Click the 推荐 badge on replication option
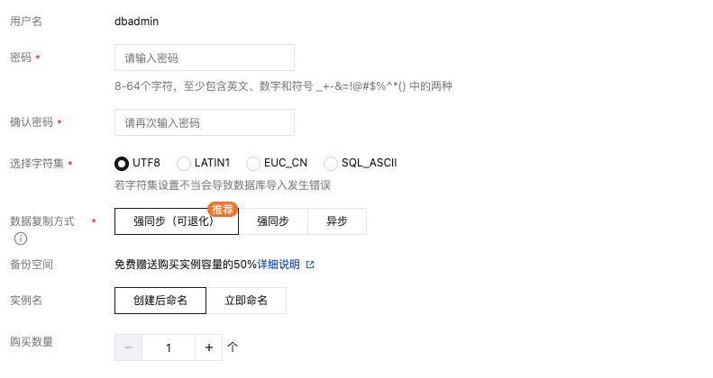 tap(222, 209)
